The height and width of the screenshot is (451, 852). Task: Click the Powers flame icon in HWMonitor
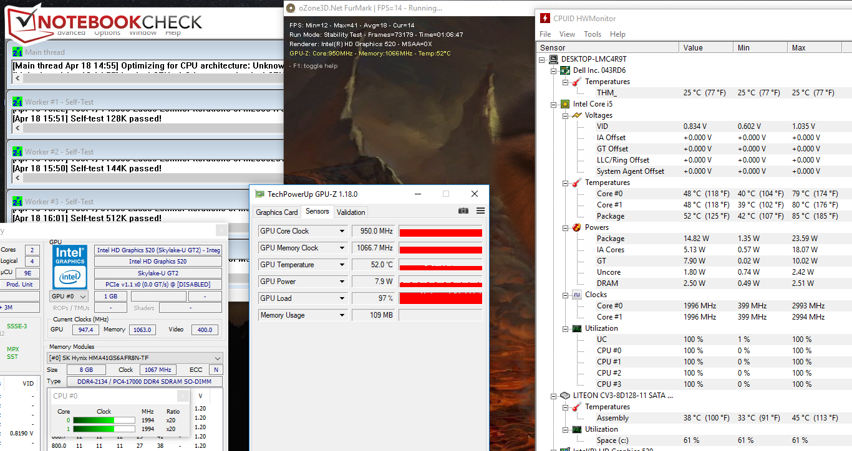pyautogui.click(x=577, y=227)
